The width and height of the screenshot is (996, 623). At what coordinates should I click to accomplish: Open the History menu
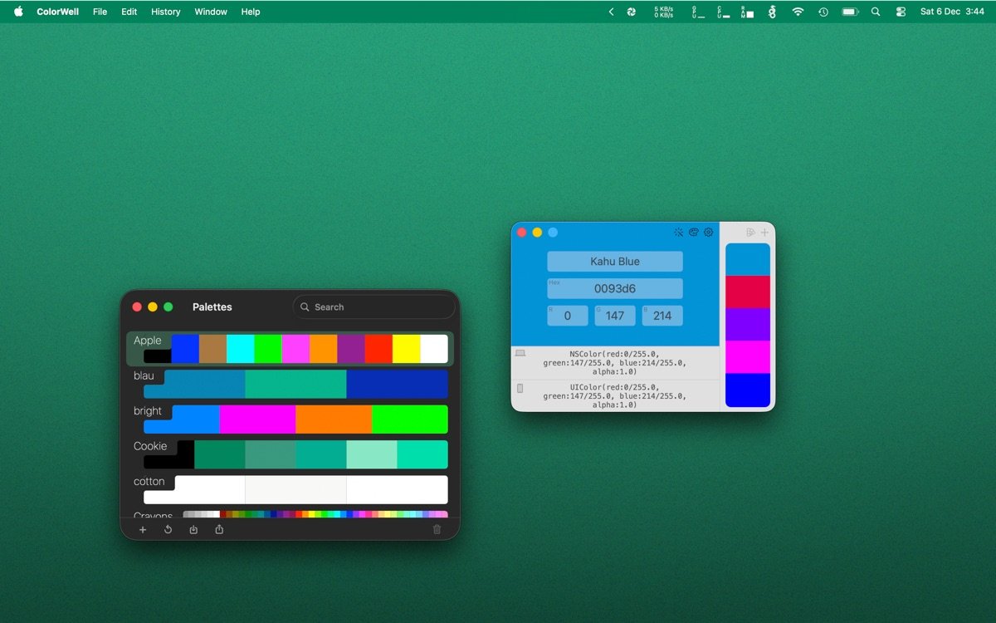click(165, 12)
